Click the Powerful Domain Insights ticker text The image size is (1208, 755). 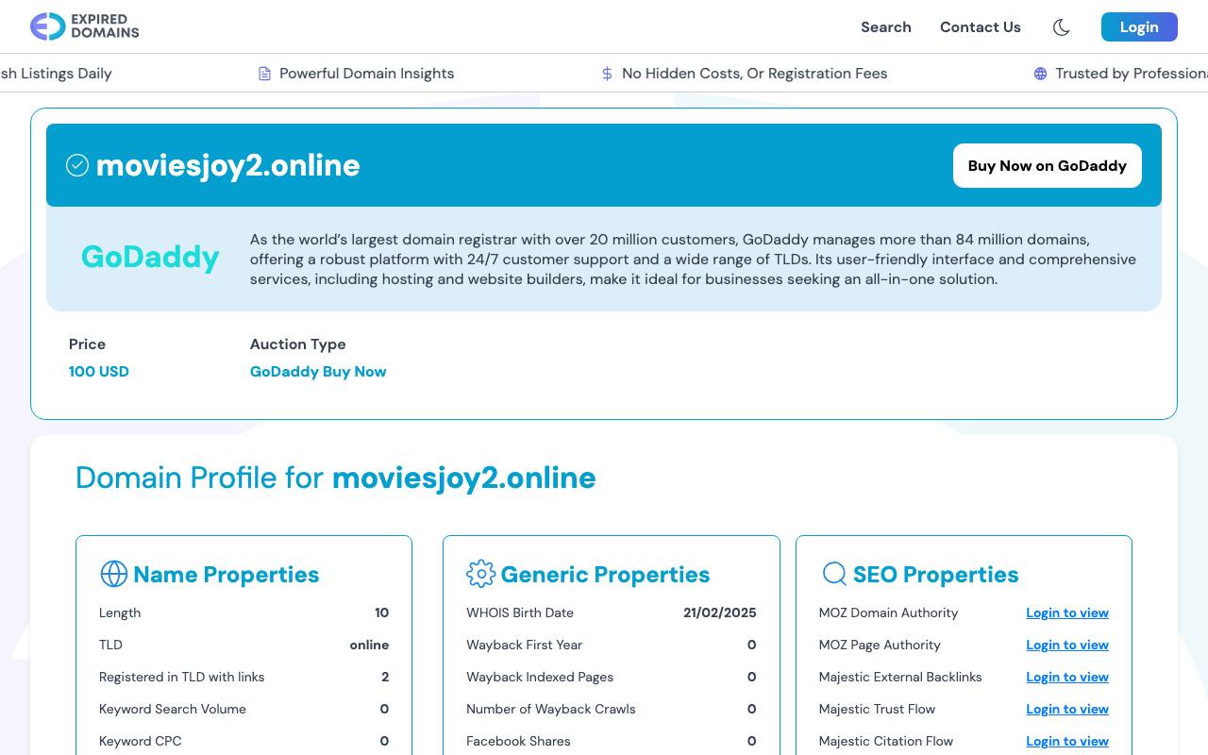coord(367,74)
